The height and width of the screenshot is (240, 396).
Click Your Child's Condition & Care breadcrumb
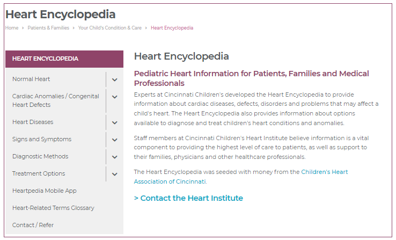click(x=110, y=28)
